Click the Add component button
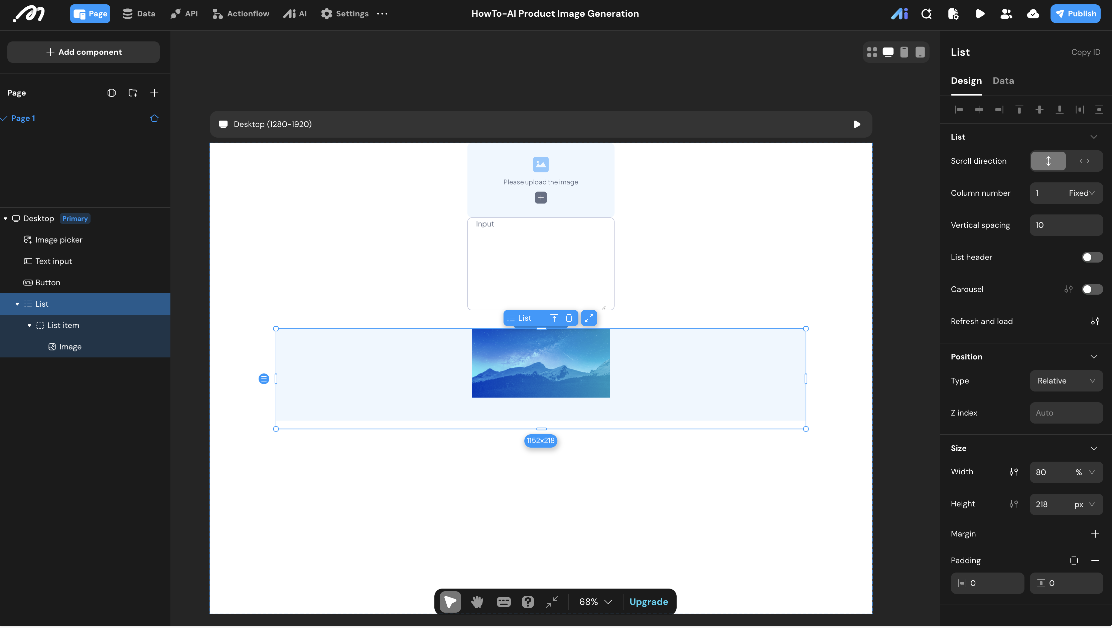 (x=84, y=52)
